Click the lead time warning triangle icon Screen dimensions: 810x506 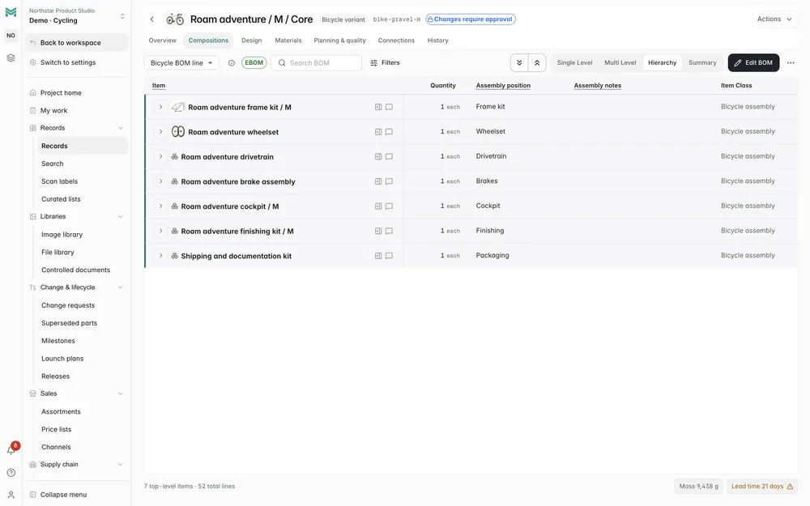click(789, 487)
